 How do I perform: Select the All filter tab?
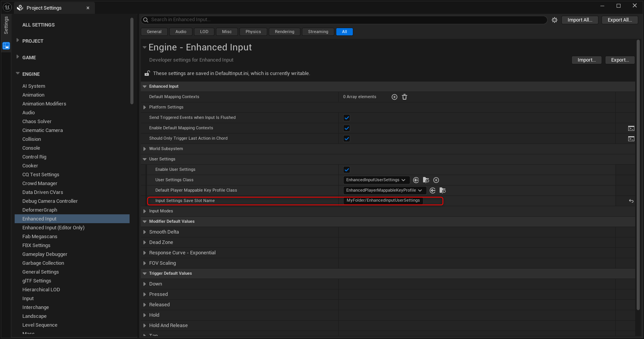point(345,32)
